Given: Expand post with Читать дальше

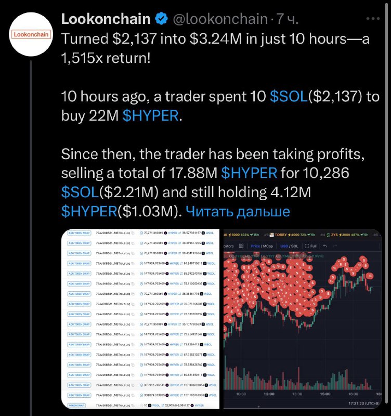Looking at the screenshot, I should tap(238, 212).
